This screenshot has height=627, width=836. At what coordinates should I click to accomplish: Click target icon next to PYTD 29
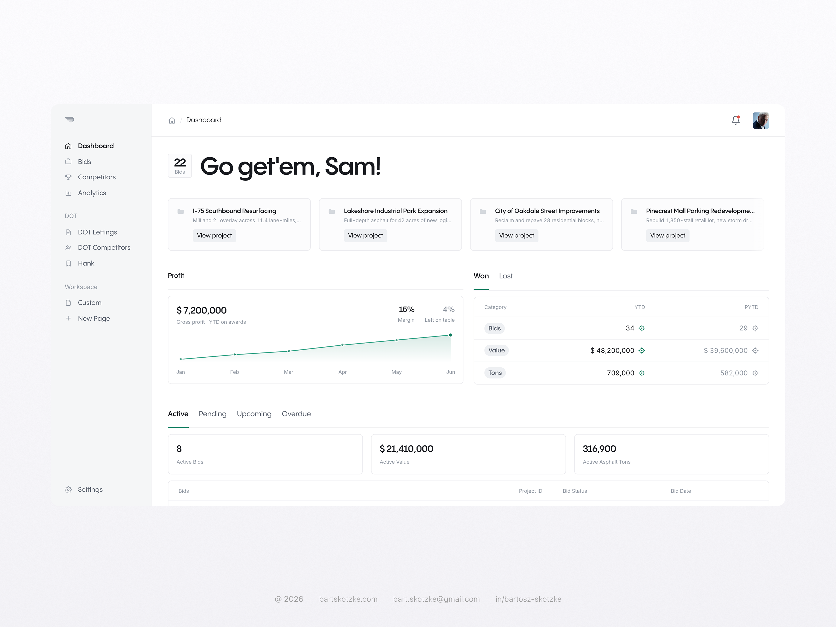click(755, 328)
